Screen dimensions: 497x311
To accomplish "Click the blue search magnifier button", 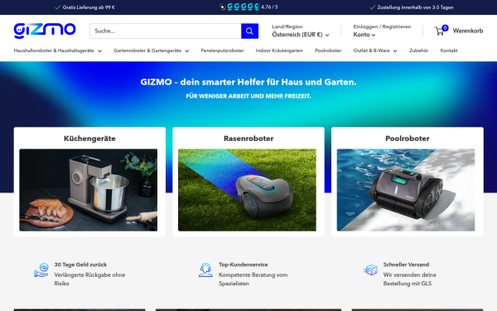I will [249, 32].
